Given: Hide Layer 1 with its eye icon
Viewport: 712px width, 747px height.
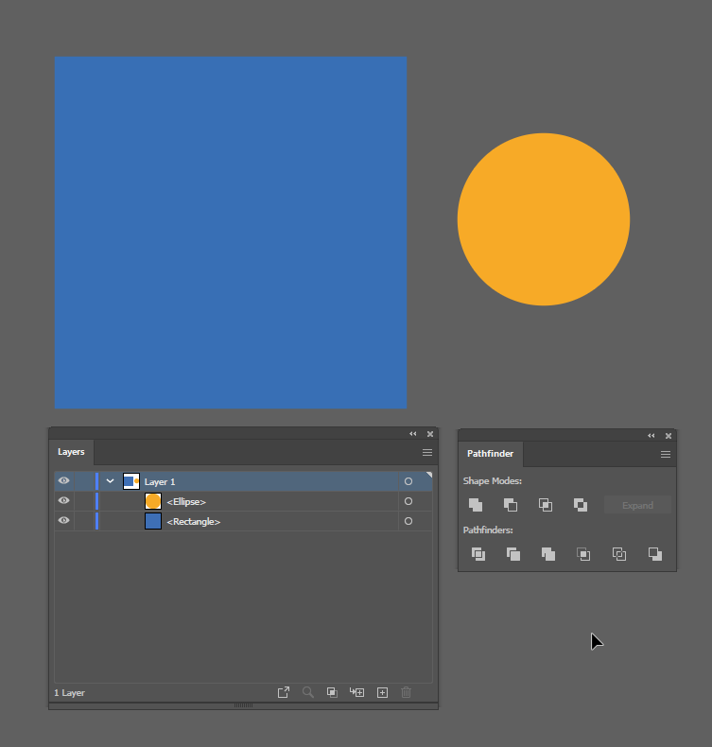Looking at the screenshot, I should [63, 480].
